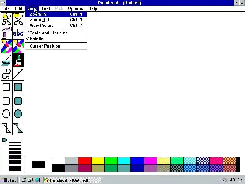Viewport: 245px width, 184px height.
Task: Open the Options menu
Action: [x=75, y=9]
